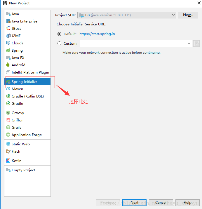Screen dimensions: 202x209
Task: Click the Help button
Action: point(187,203)
